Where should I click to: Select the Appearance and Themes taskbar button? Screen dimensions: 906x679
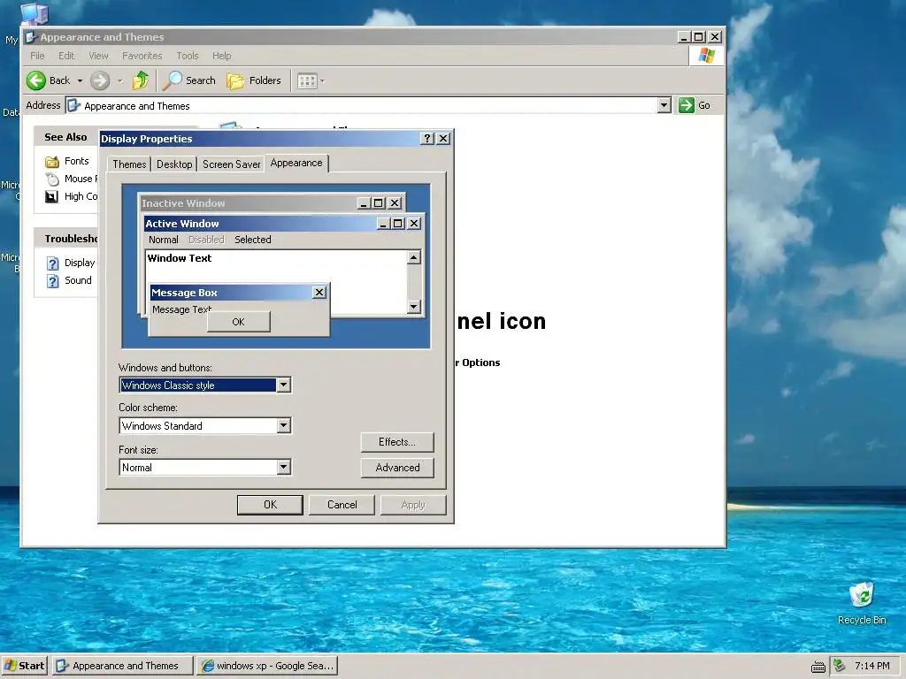click(122, 666)
